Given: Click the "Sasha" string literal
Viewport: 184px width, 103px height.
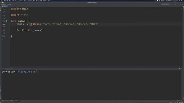Looking at the screenshot, I should click(82, 24).
